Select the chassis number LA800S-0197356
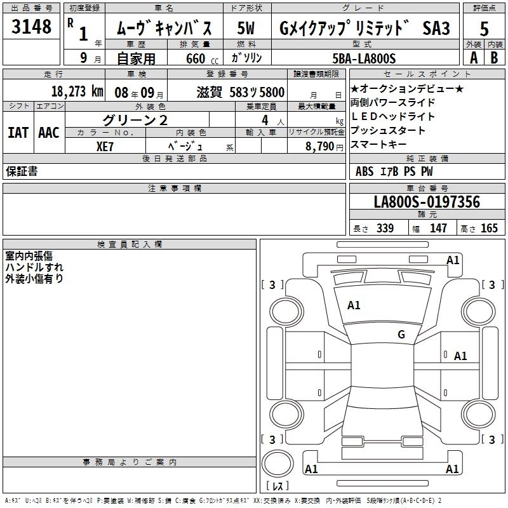This screenshot has height=508, width=508. pos(427,203)
